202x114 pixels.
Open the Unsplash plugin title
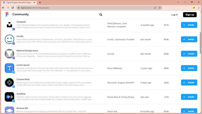pyautogui.click(x=21, y=22)
